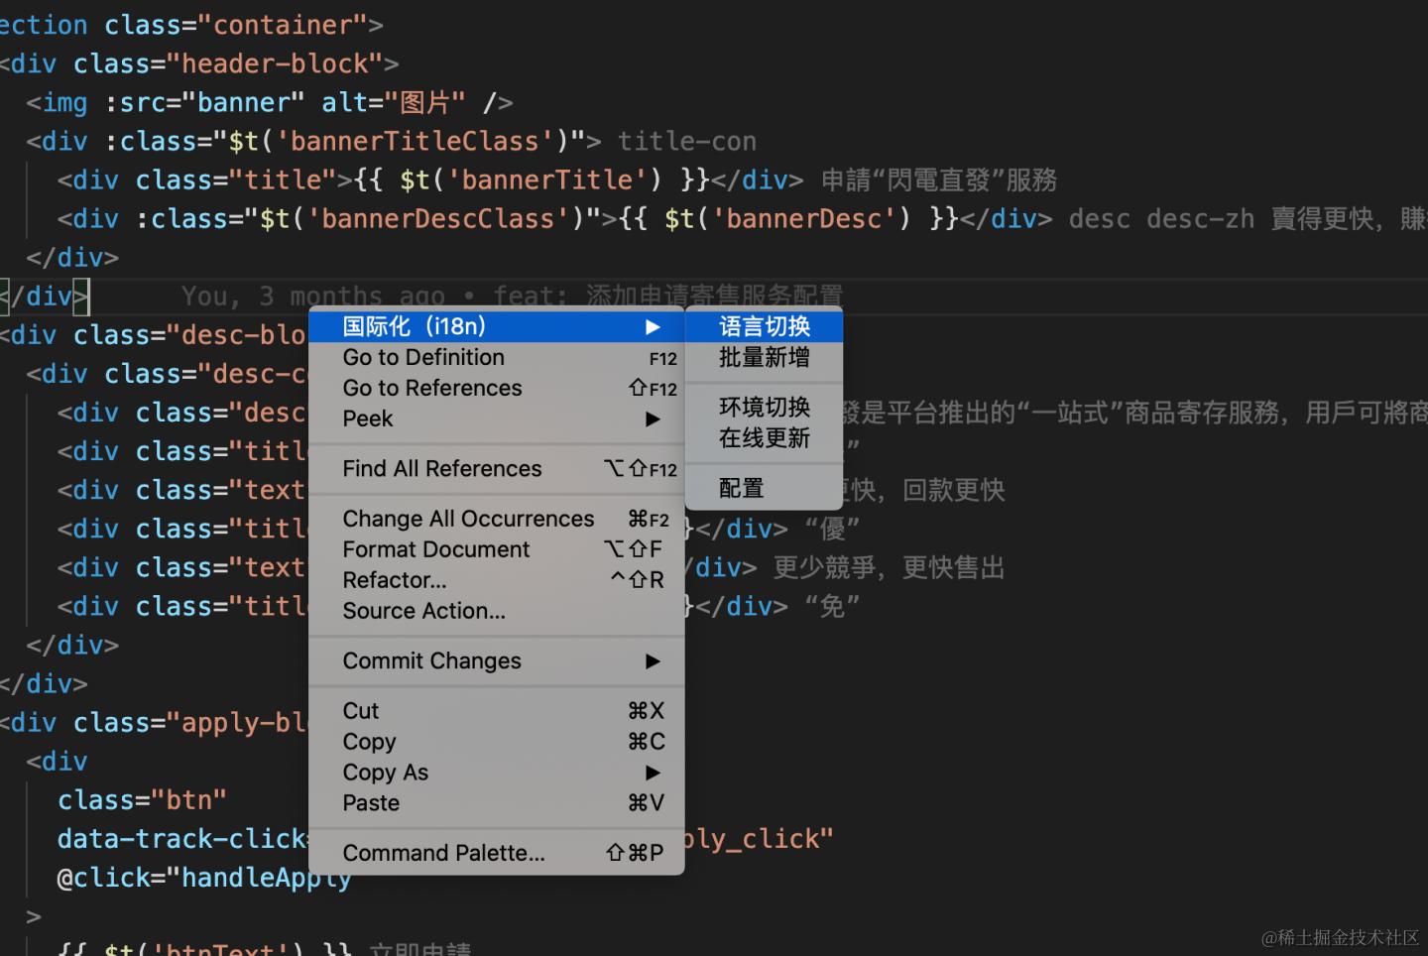Select 在线更新 option
The width and height of the screenshot is (1428, 956).
(764, 437)
